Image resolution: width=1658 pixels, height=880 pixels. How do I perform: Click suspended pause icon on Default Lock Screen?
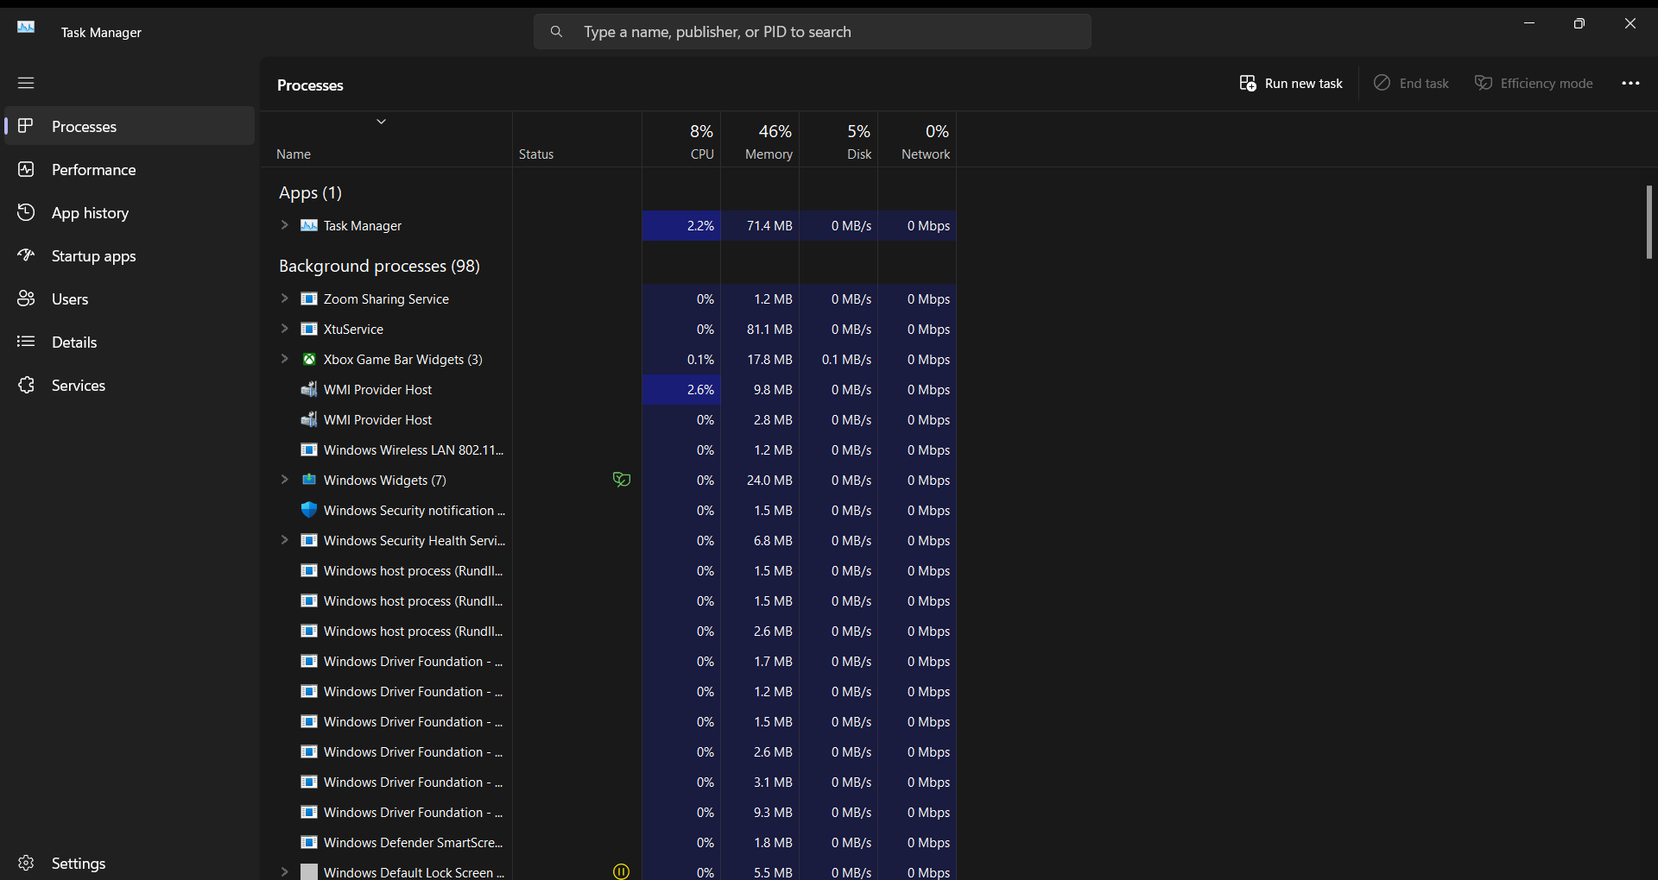622,871
